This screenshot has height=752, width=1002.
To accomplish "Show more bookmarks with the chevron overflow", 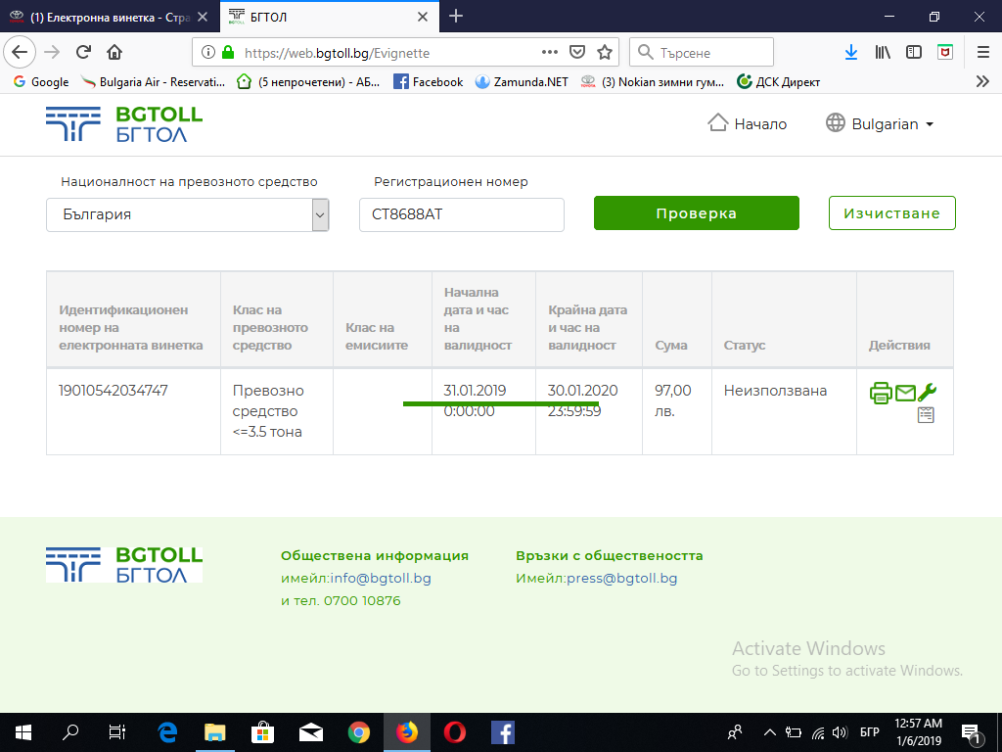I will [982, 82].
